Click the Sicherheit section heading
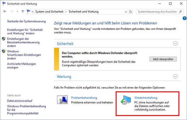Viewport: 187px width, 120px height. tap(65, 44)
